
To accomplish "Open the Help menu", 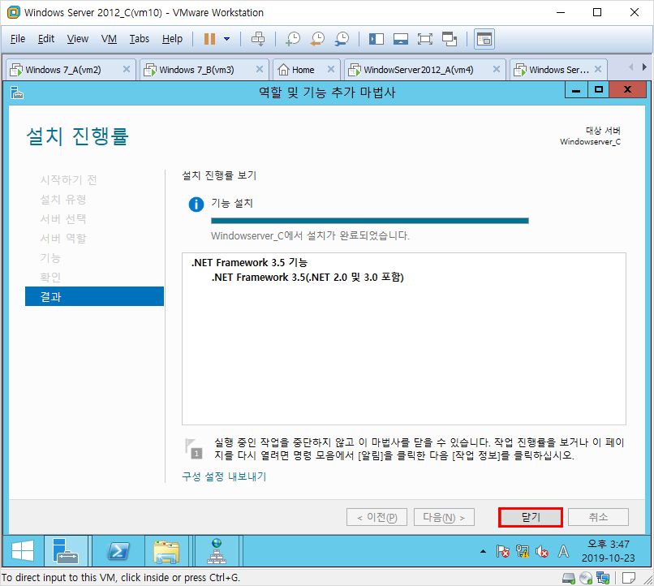I will (x=172, y=39).
